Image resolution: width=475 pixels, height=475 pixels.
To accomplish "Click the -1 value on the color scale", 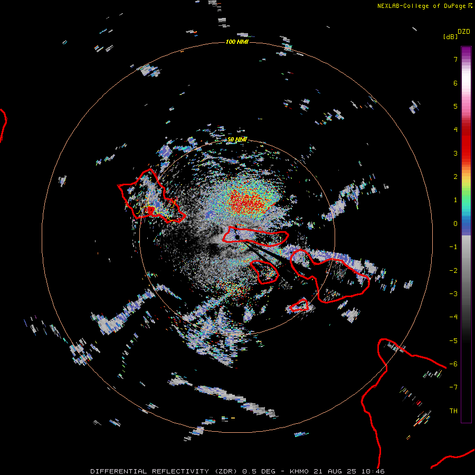I will 453,247.
